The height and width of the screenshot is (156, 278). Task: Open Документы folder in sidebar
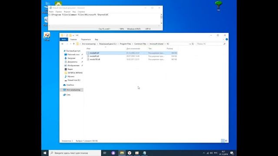73,62
